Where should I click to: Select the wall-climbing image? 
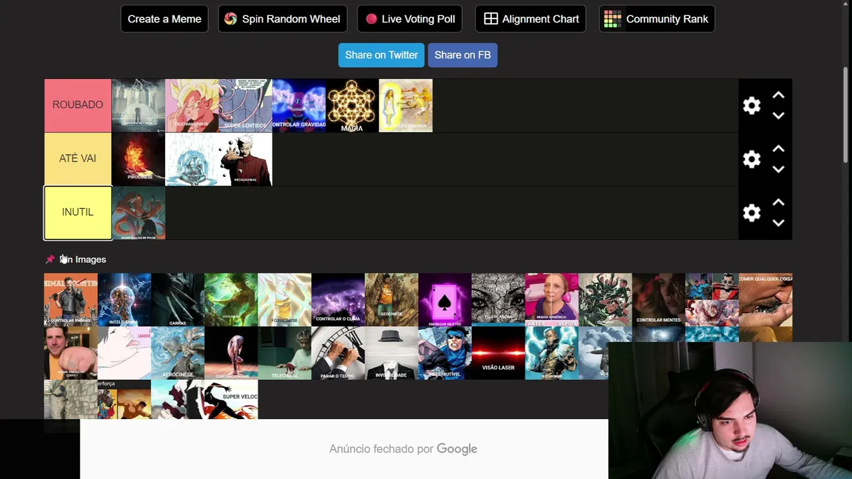click(71, 400)
